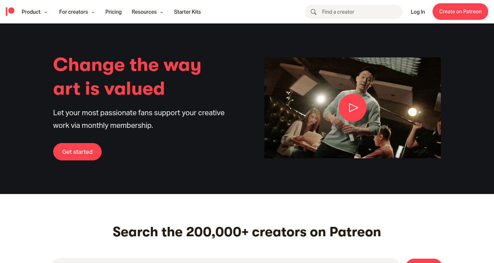The width and height of the screenshot is (494, 263).
Task: Select the Log In link
Action: click(x=418, y=12)
